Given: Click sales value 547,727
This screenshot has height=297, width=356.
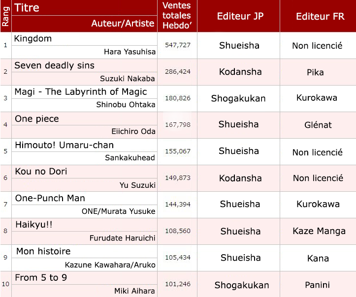Looking at the screenshot, I should [x=178, y=45].
